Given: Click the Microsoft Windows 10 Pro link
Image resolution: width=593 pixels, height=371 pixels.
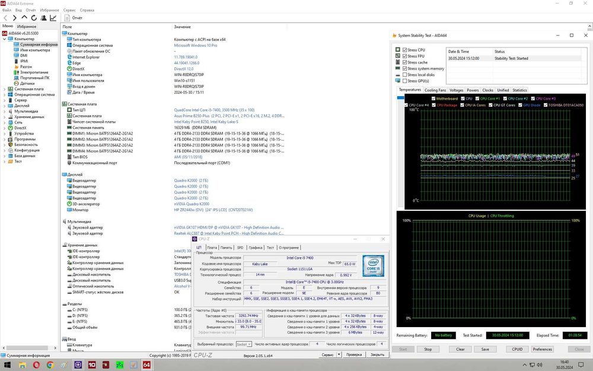Looking at the screenshot, I should 196,45.
